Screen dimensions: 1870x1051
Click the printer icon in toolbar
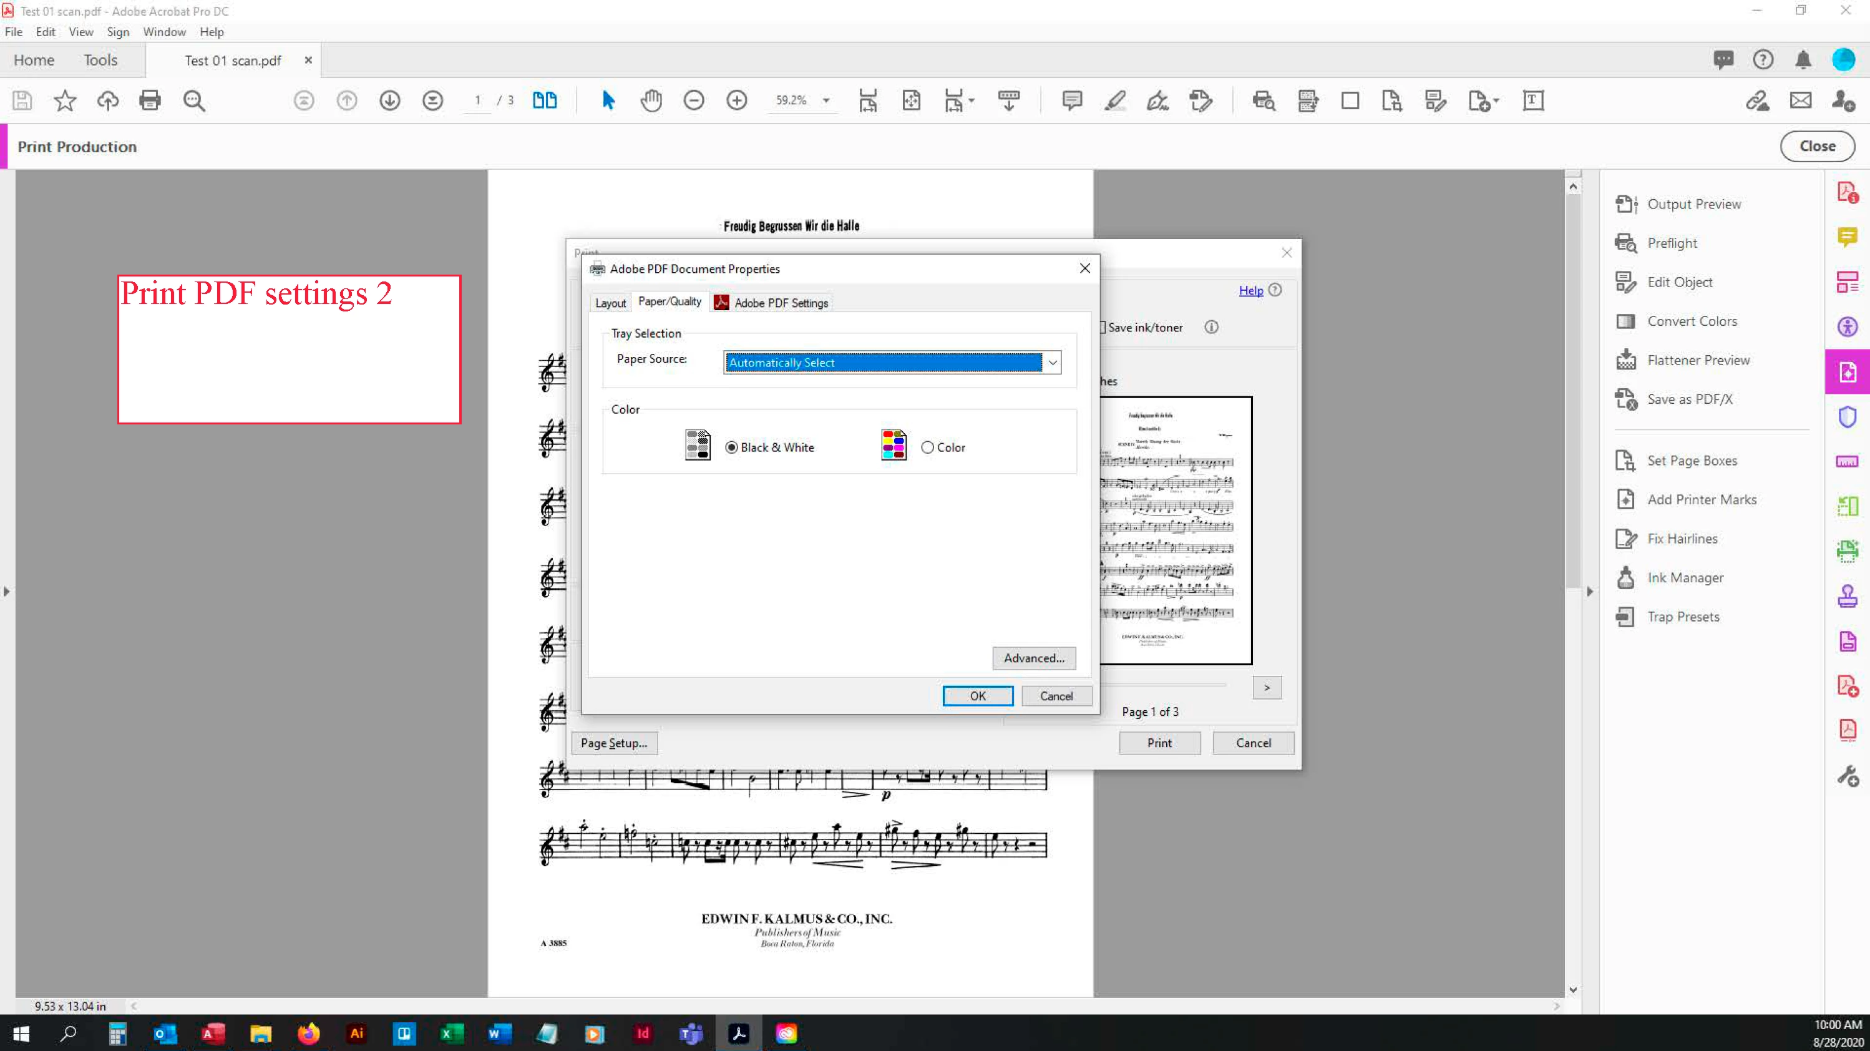150,100
